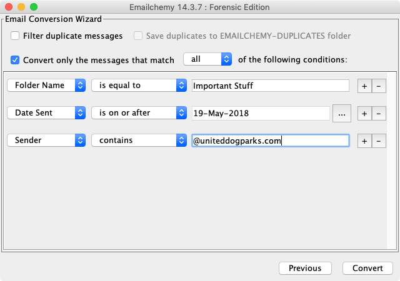Open date picker with the ellipsis button
The height and width of the screenshot is (281, 400).
click(x=342, y=114)
